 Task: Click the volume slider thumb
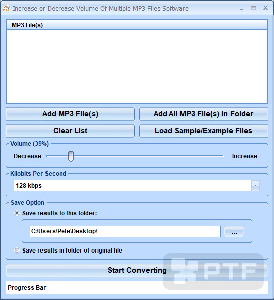coord(71,156)
